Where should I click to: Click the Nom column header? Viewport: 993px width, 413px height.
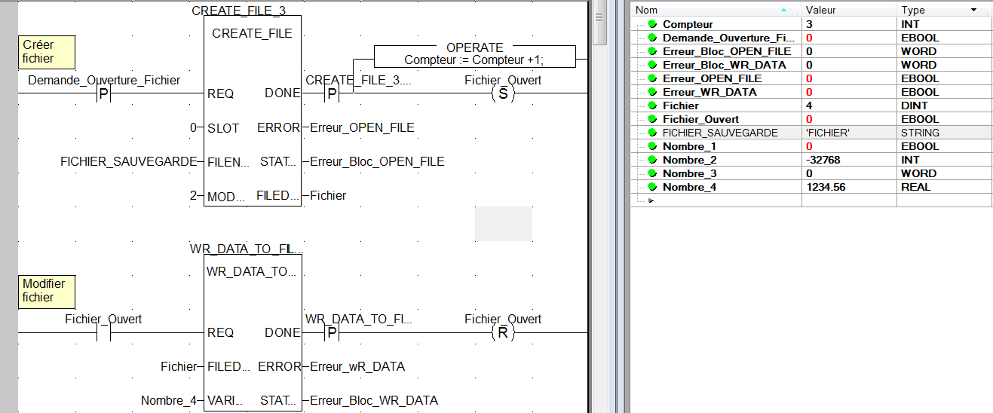coord(709,11)
